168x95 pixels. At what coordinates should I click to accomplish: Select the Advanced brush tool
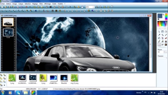pyautogui.click(x=162, y=41)
